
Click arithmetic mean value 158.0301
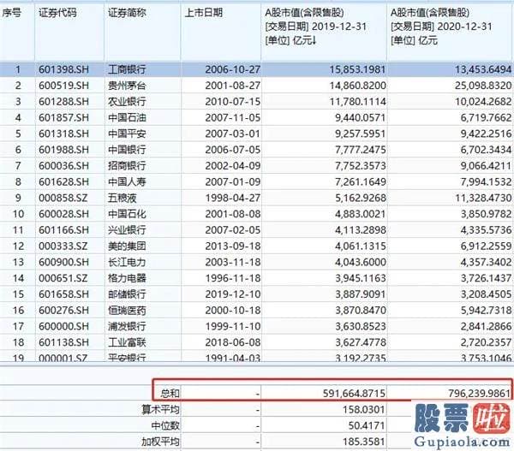[364, 409]
